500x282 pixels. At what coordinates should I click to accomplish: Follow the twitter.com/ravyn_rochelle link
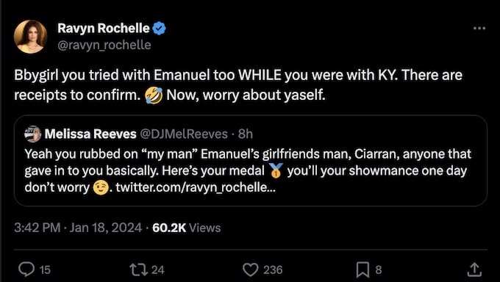[196, 187]
